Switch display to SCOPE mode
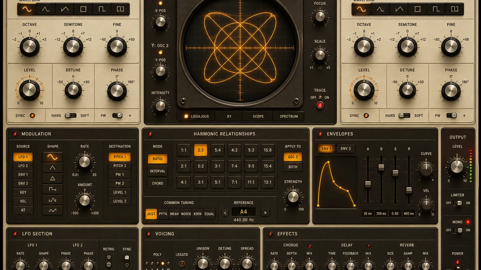 (258, 116)
